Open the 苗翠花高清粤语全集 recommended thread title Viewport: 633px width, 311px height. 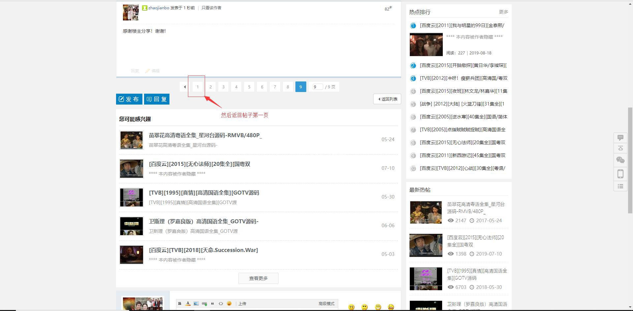coord(205,135)
